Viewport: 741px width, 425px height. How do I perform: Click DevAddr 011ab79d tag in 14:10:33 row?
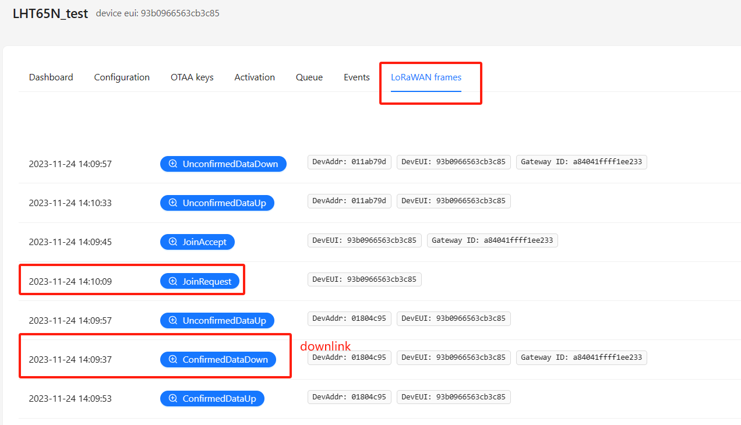click(x=350, y=201)
